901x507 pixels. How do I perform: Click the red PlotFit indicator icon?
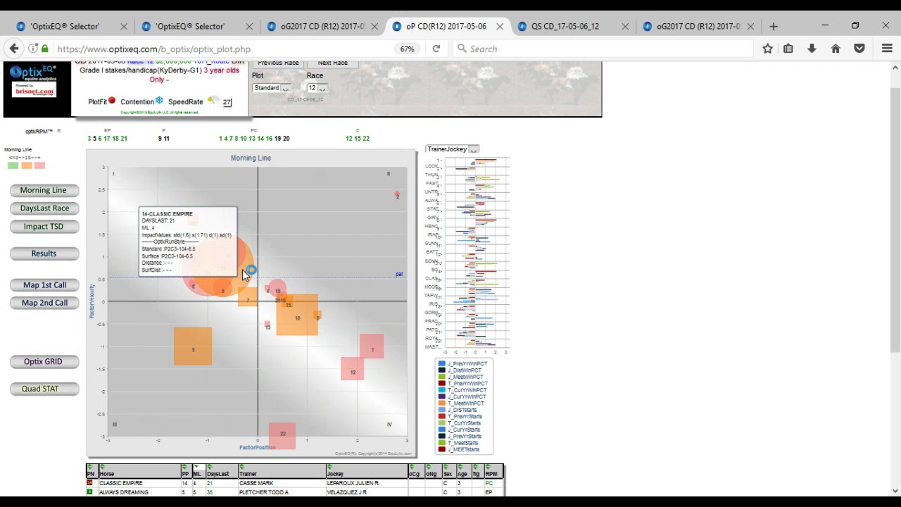click(x=112, y=101)
